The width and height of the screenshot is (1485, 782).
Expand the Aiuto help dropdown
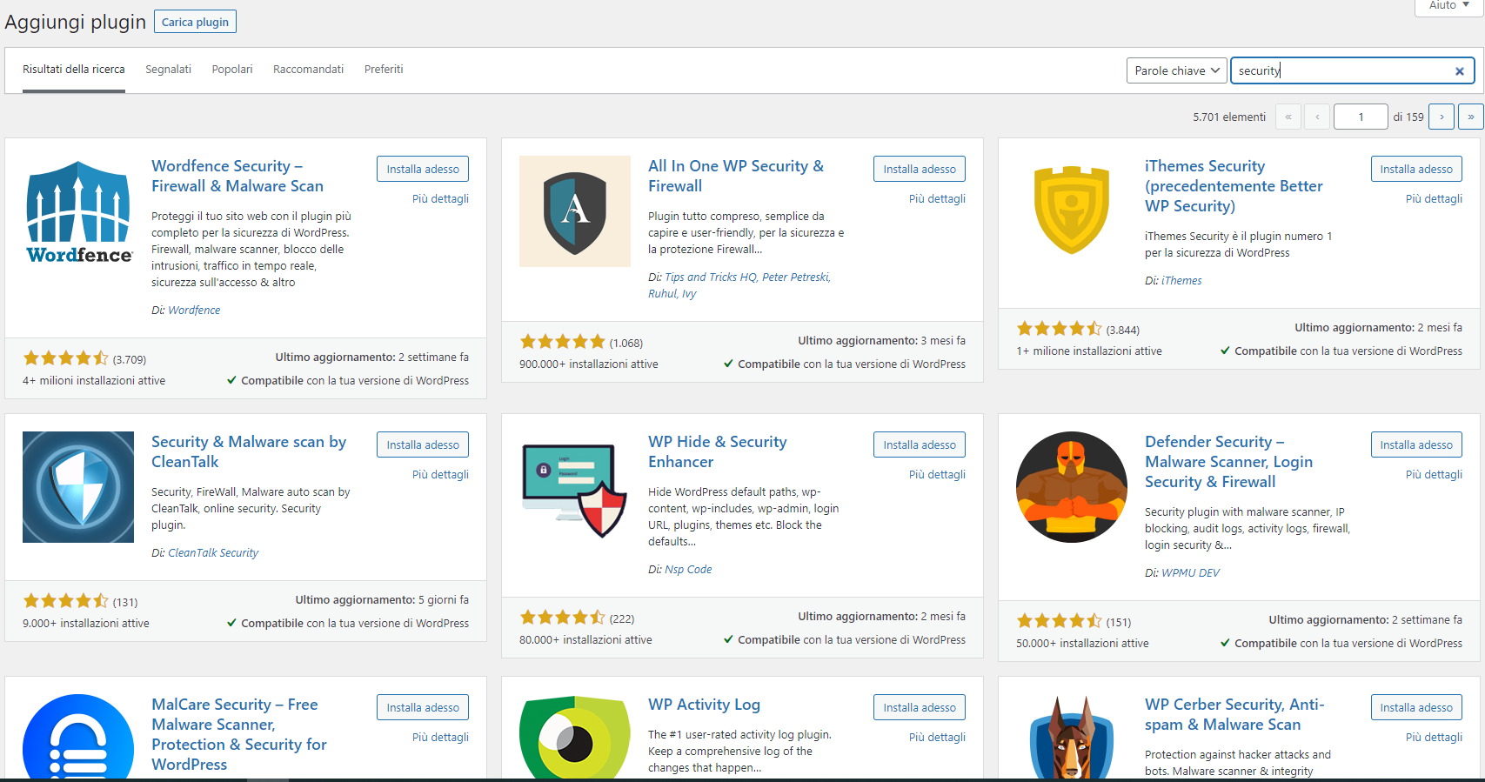click(x=1448, y=6)
